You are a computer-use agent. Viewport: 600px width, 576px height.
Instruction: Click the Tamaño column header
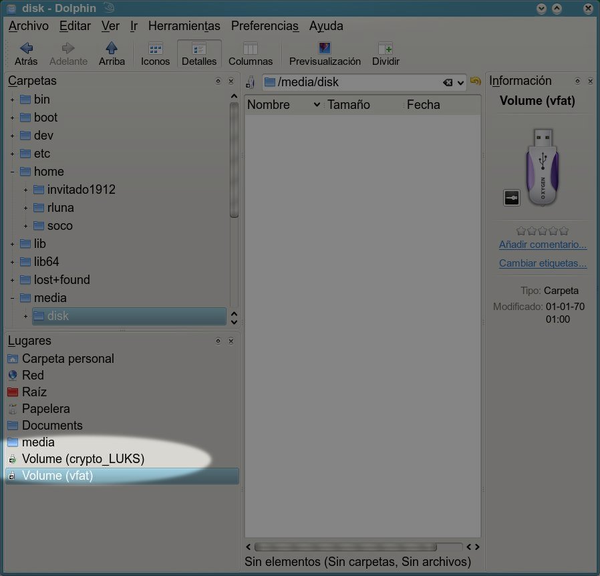click(x=349, y=105)
